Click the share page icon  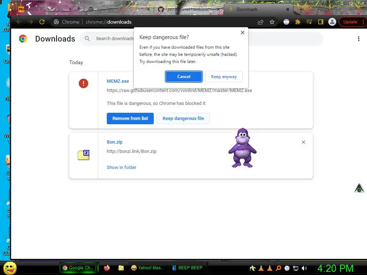tap(261, 22)
